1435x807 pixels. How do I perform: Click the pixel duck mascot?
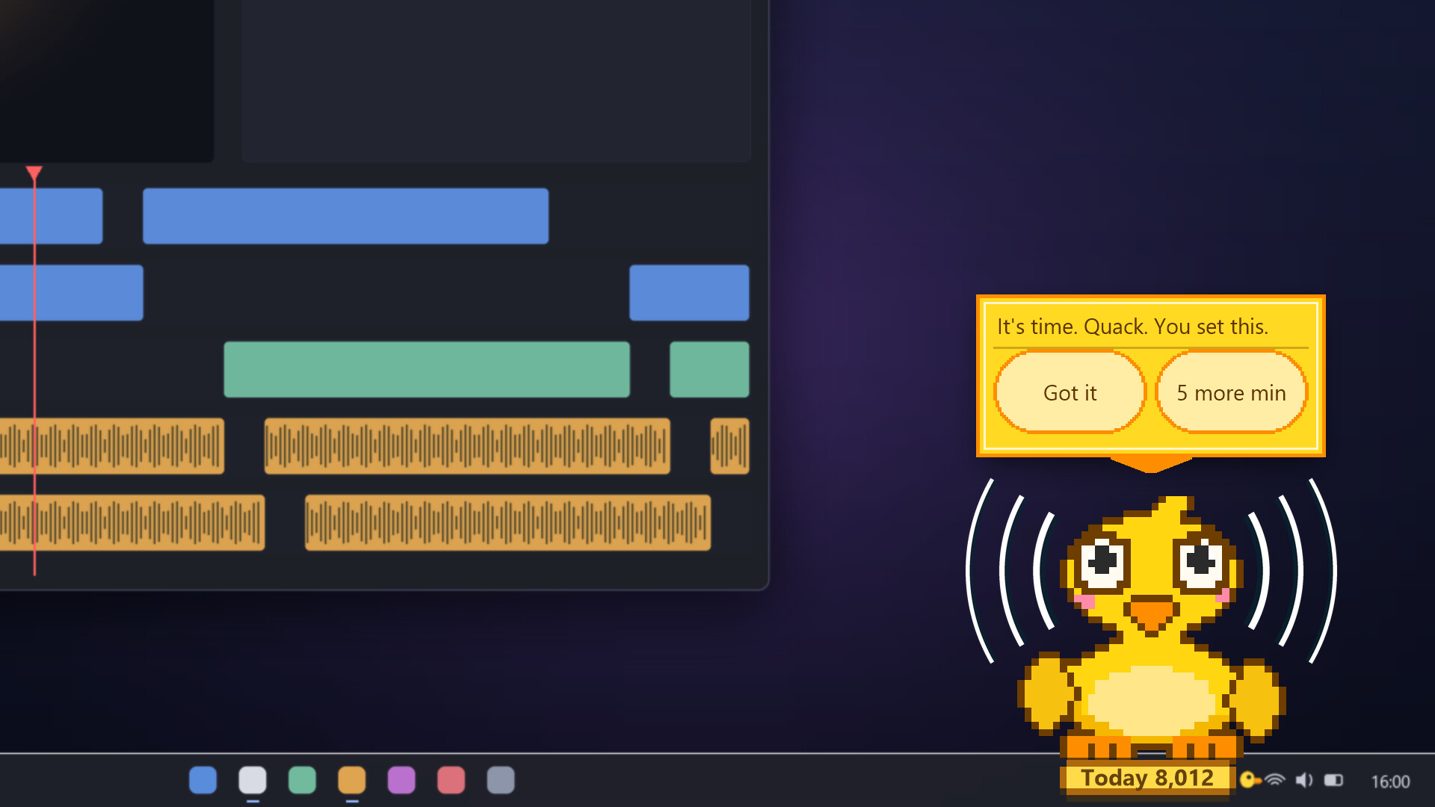coord(1151,626)
